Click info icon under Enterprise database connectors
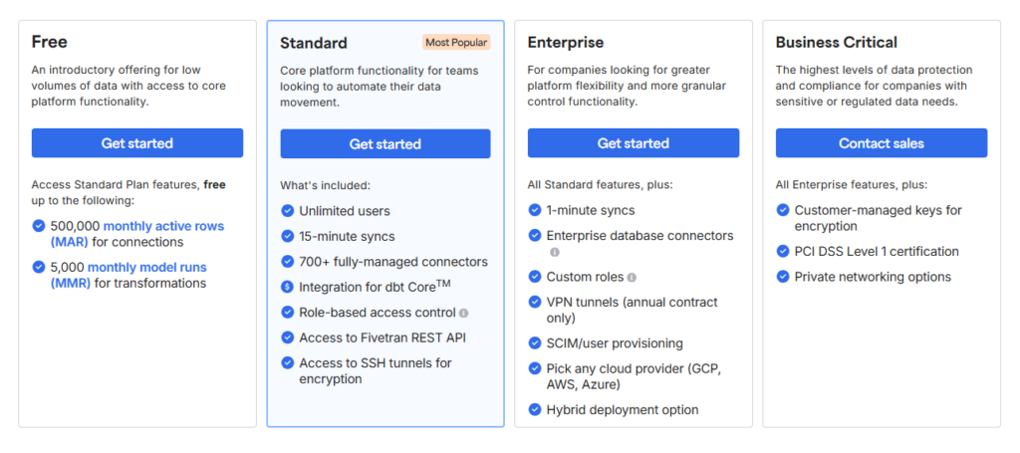 [555, 253]
